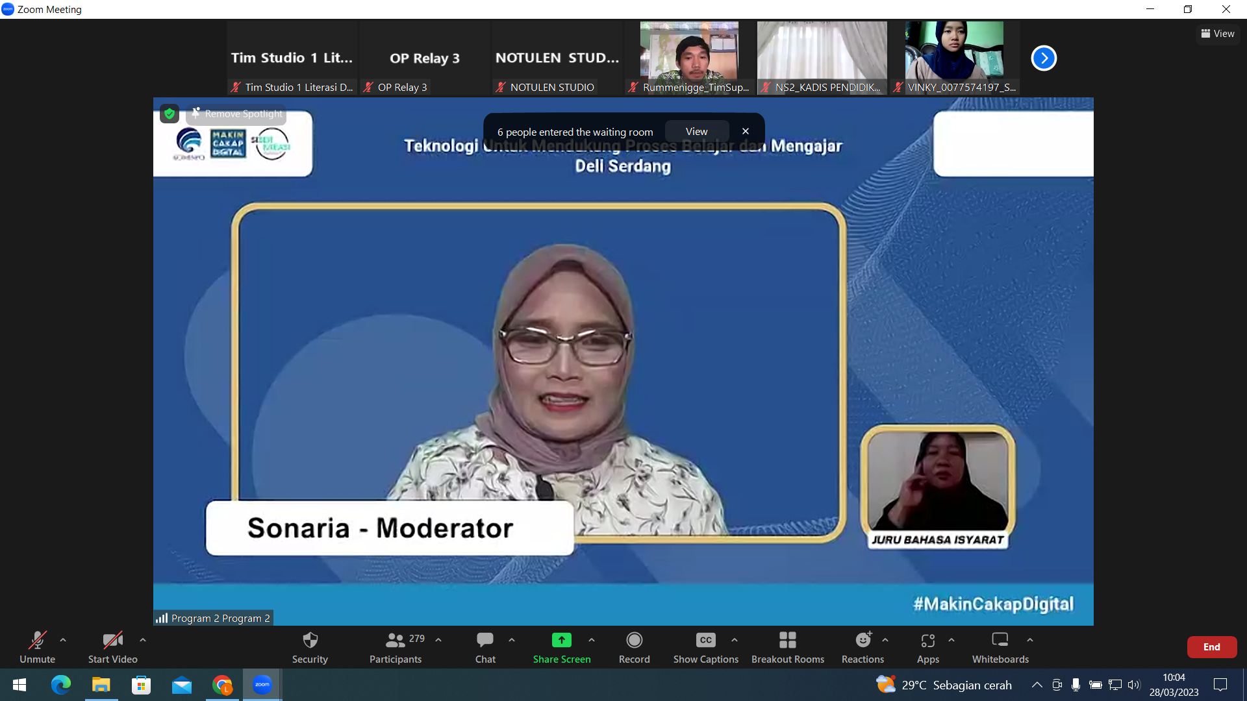This screenshot has width=1247, height=701.
Task: Select the Tim Studio 1 Literasi participant tile
Action: (x=292, y=58)
